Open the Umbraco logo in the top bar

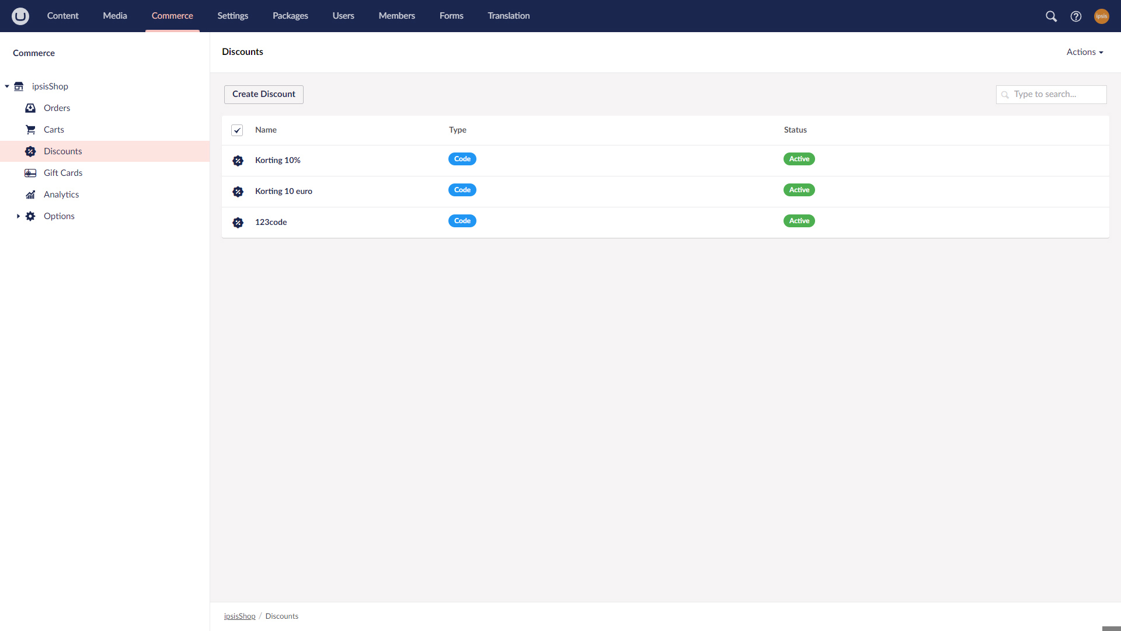[20, 16]
